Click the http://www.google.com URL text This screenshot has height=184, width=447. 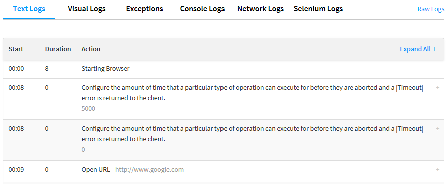150,170
